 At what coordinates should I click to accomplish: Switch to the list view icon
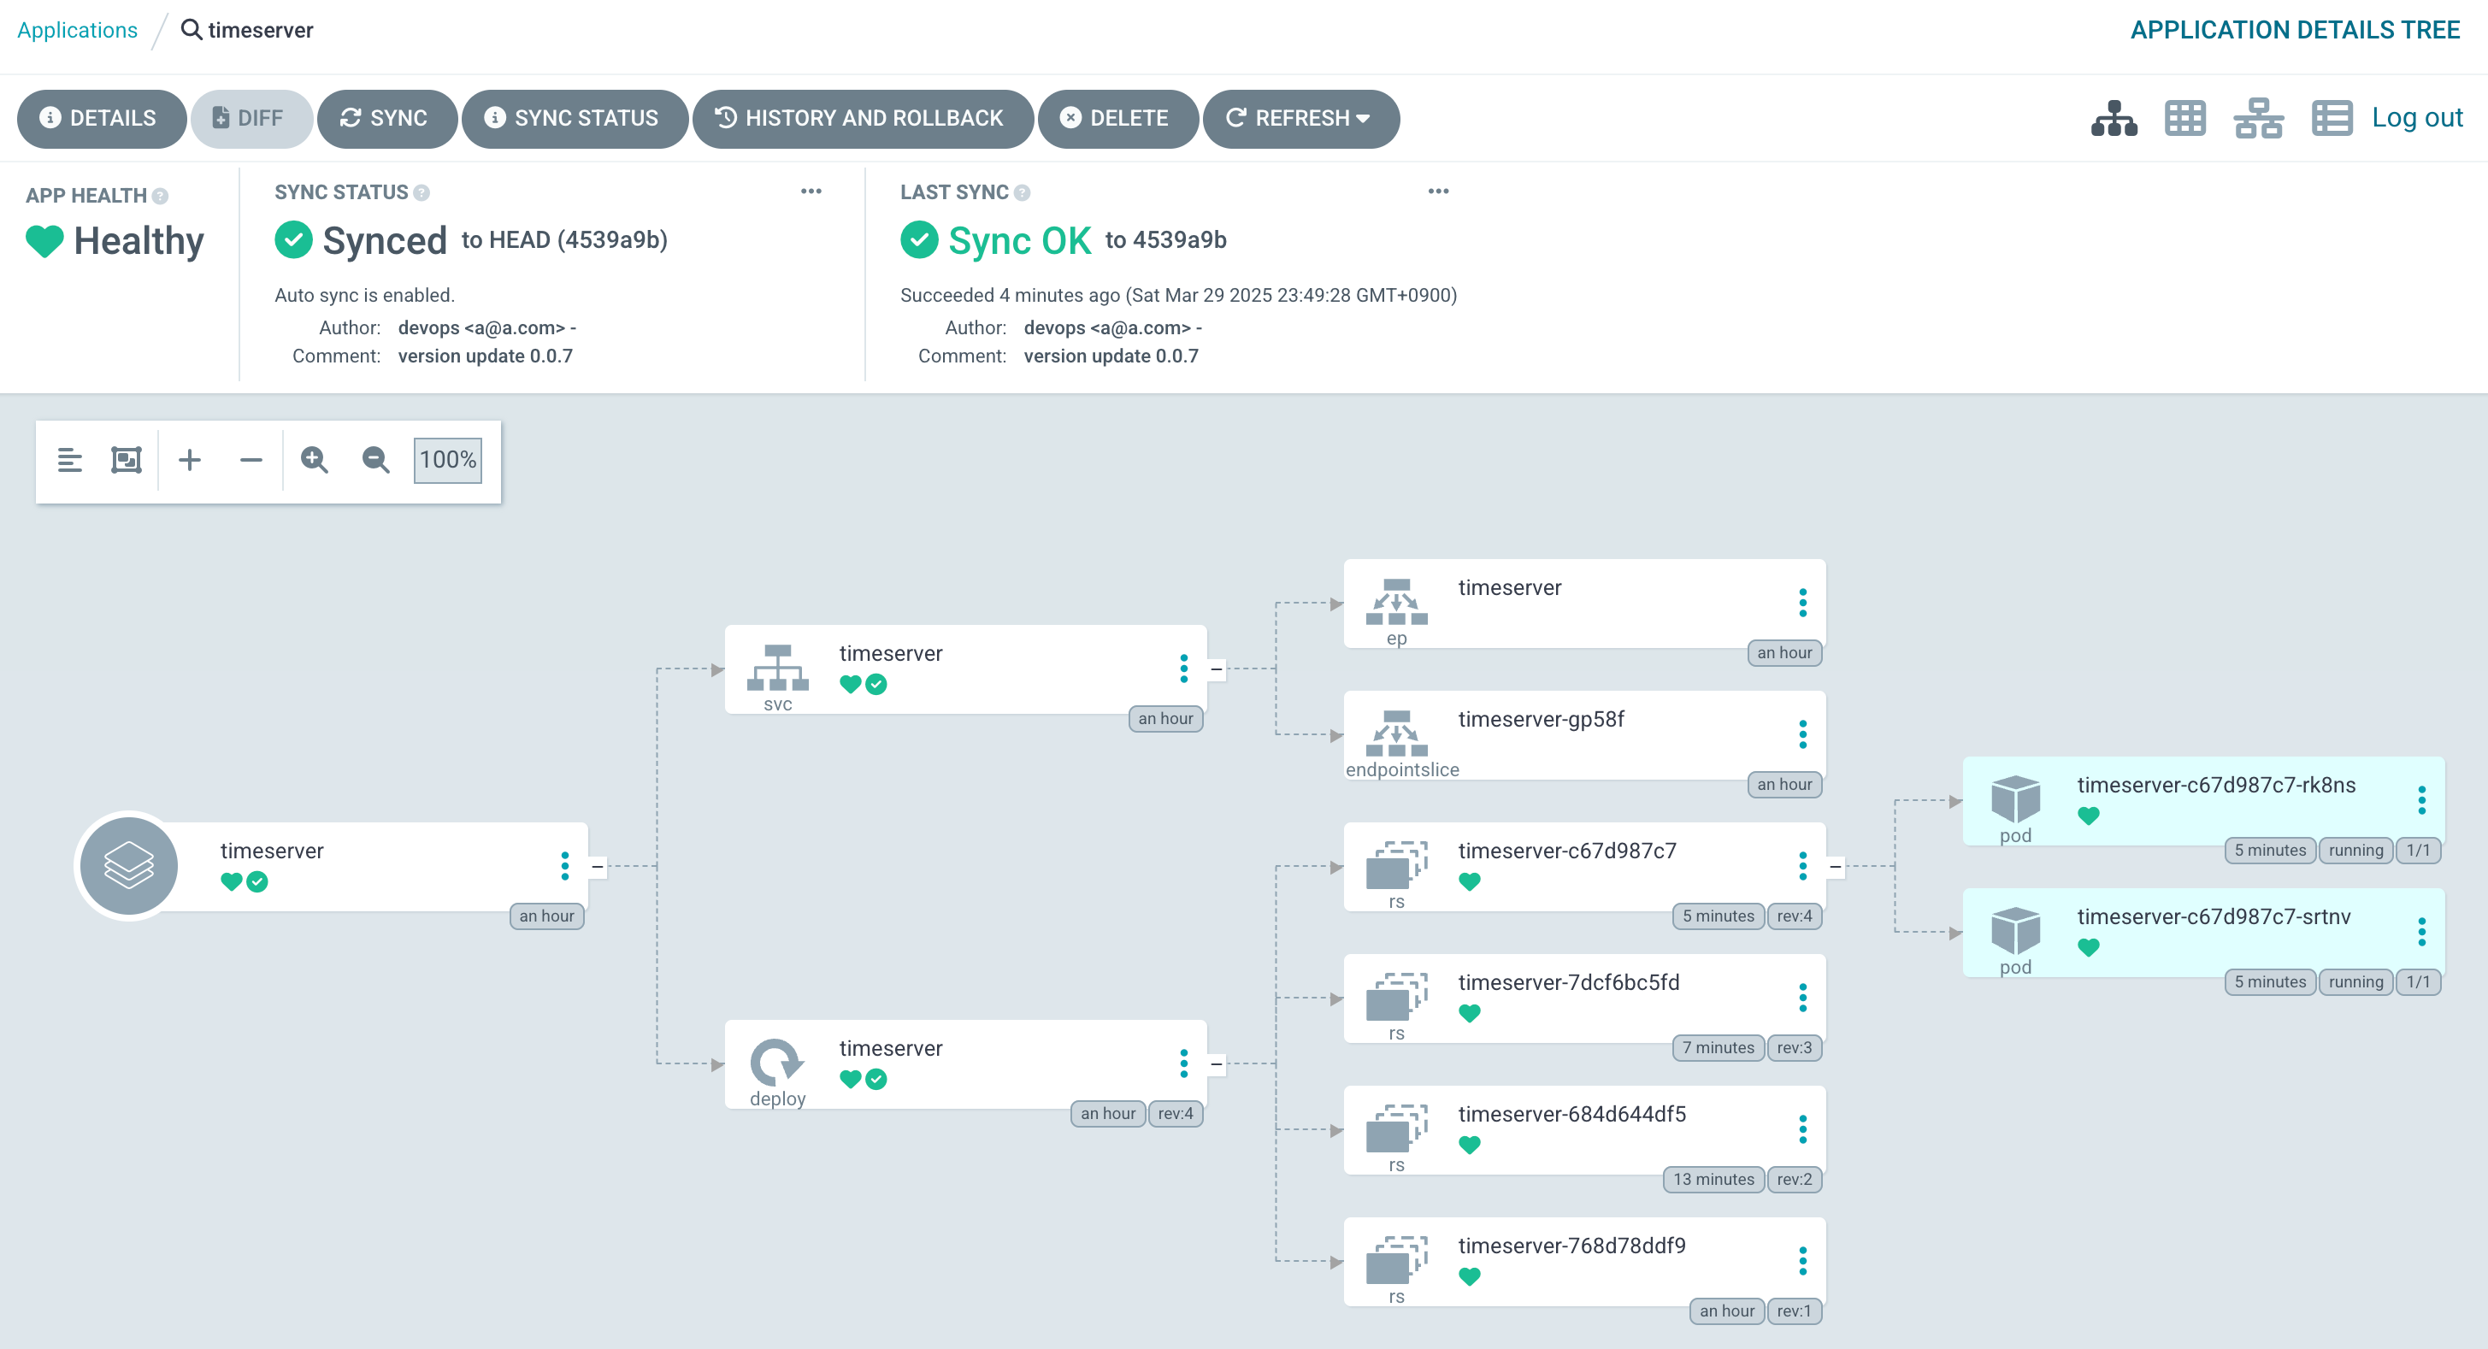coord(2332,119)
